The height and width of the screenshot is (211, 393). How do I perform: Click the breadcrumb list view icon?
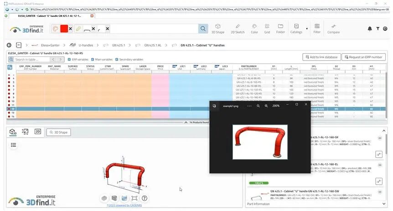click(x=19, y=45)
